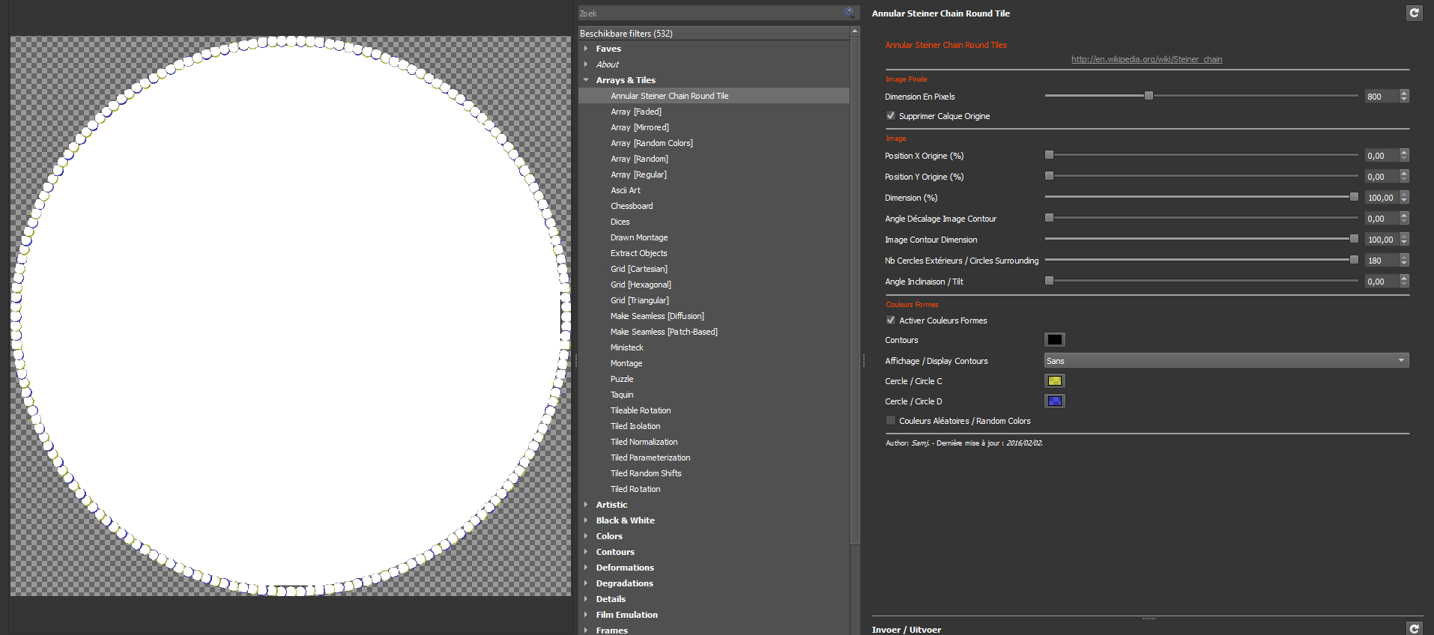Toggle Supprimer Calque Origine checkbox
The width and height of the screenshot is (1434, 635).
point(891,116)
